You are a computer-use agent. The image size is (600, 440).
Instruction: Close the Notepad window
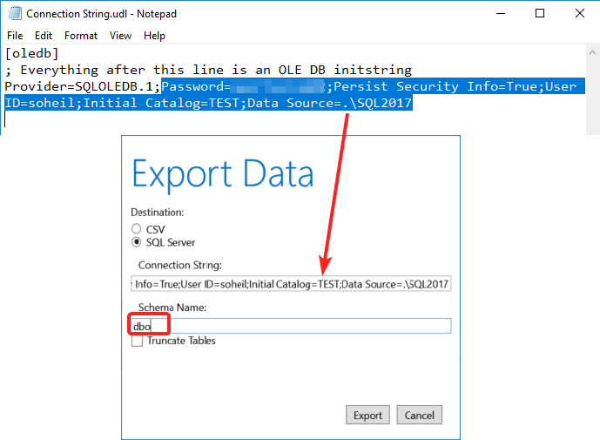click(x=580, y=13)
